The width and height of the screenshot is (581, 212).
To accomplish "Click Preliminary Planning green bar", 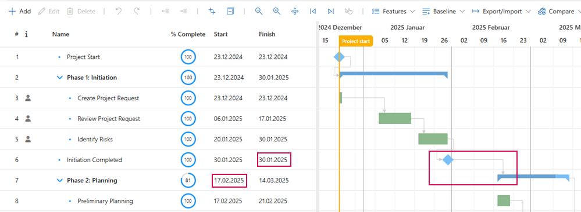I will point(504,200).
